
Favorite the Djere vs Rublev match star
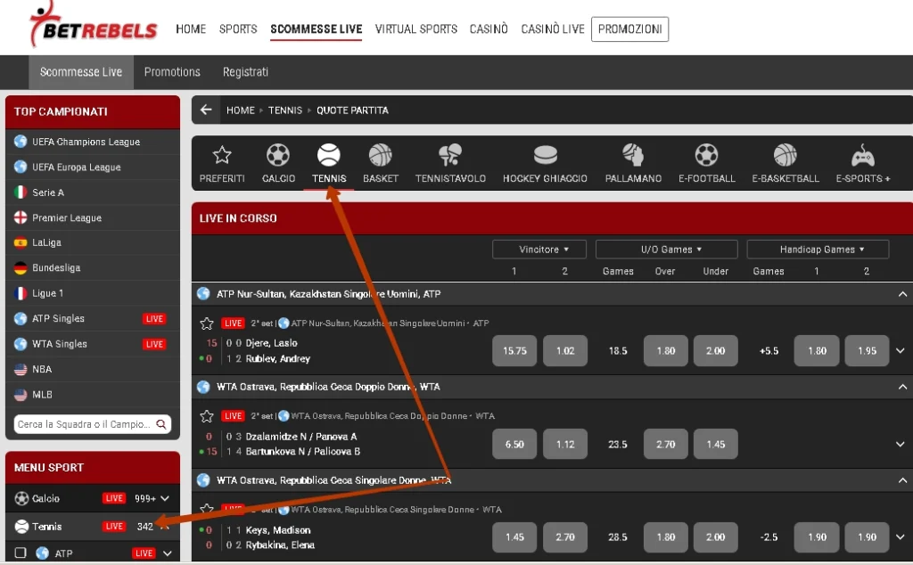pyautogui.click(x=207, y=323)
